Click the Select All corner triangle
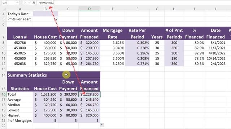The height and width of the screenshot is (129, 231). point(5,9)
